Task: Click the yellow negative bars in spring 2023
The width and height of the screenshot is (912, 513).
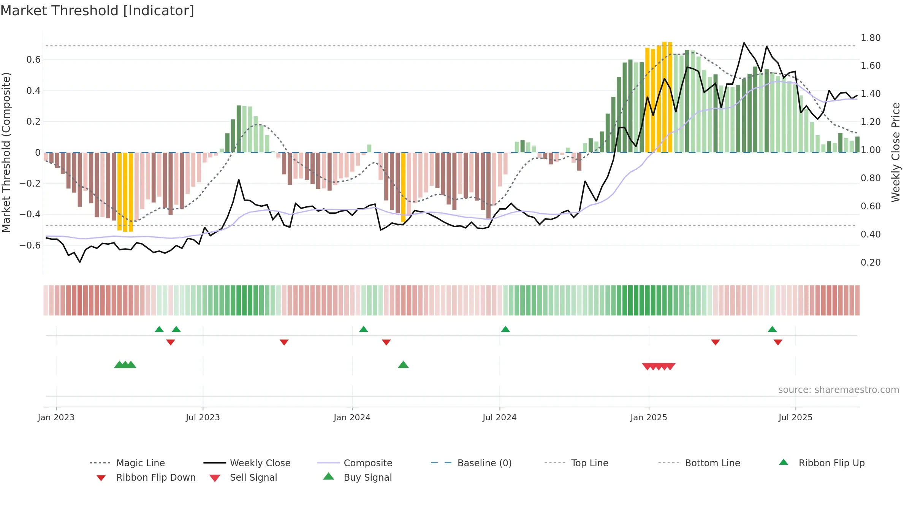Action: click(125, 192)
